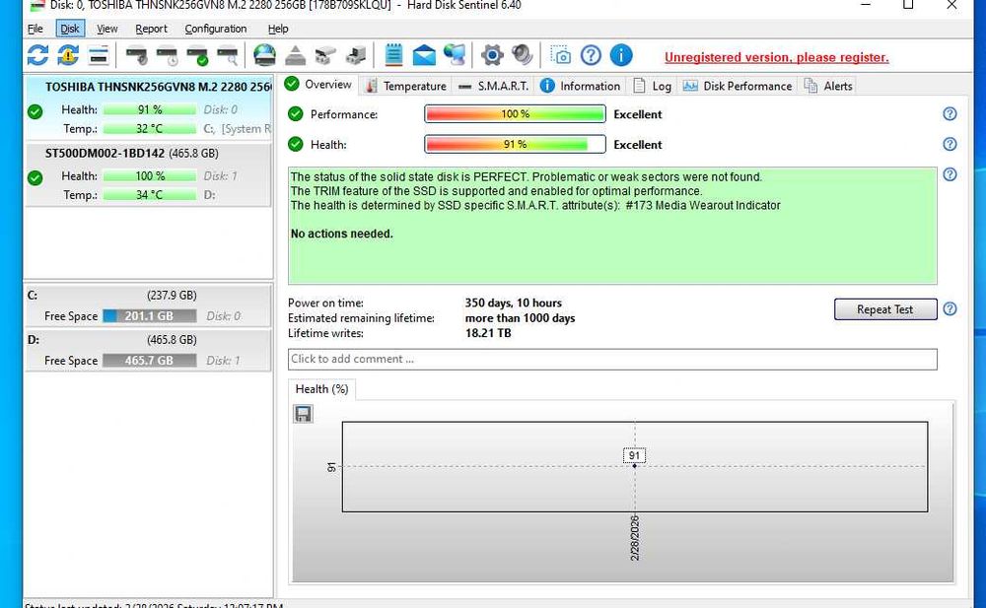Switch to the Temperature tab
Screen dimensions: 986x608
(x=406, y=86)
